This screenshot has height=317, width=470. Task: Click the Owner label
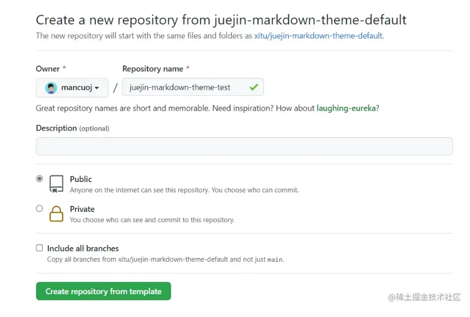tap(48, 69)
